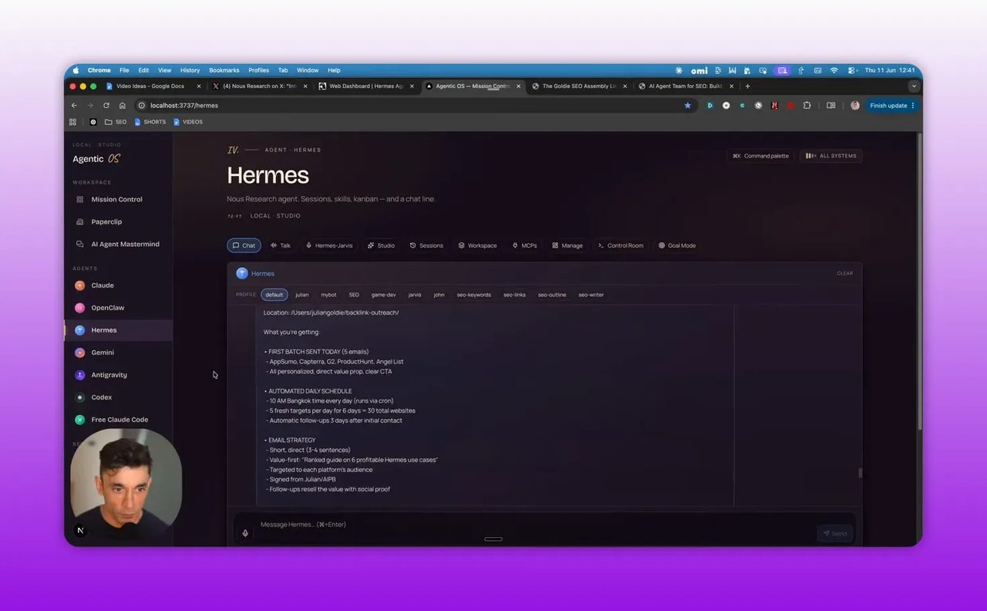Screen dimensions: 987x611
Task: Open the Finish update menu
Action: click(892, 106)
